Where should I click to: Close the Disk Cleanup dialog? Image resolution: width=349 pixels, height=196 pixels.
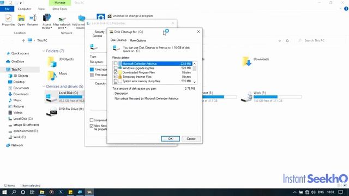[198, 32]
